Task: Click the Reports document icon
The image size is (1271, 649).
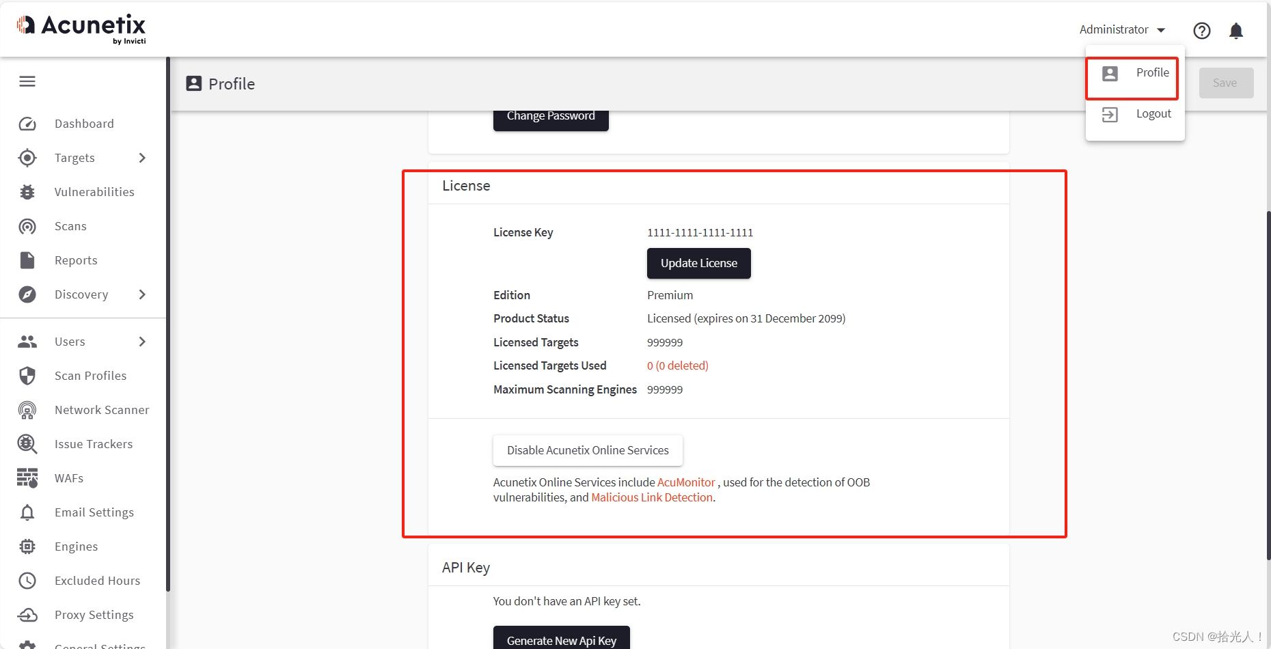Action: point(27,260)
